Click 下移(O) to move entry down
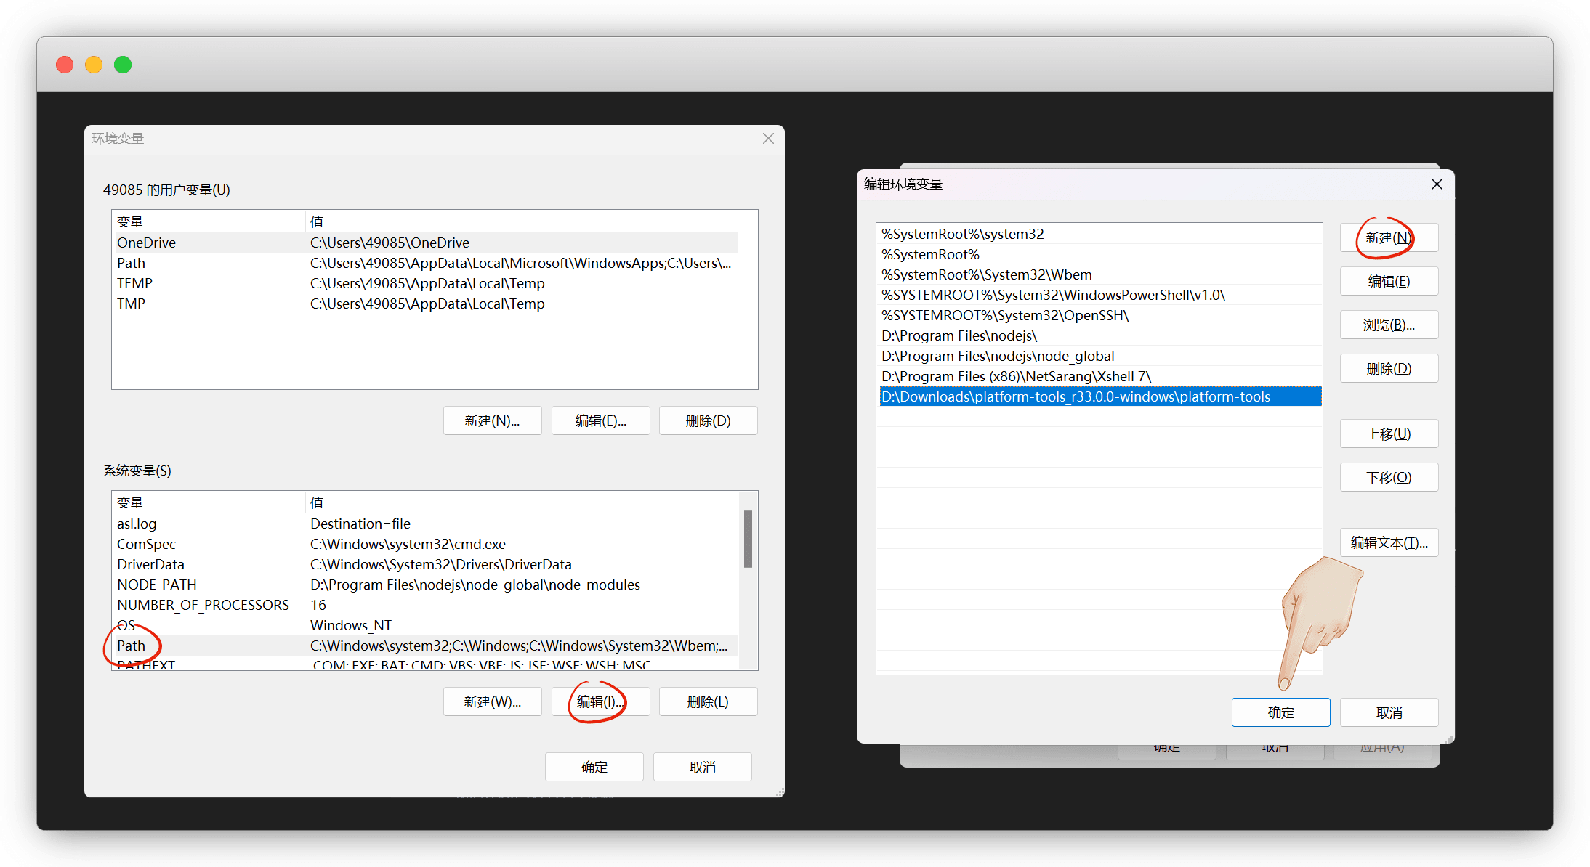This screenshot has height=867, width=1590. [1388, 478]
